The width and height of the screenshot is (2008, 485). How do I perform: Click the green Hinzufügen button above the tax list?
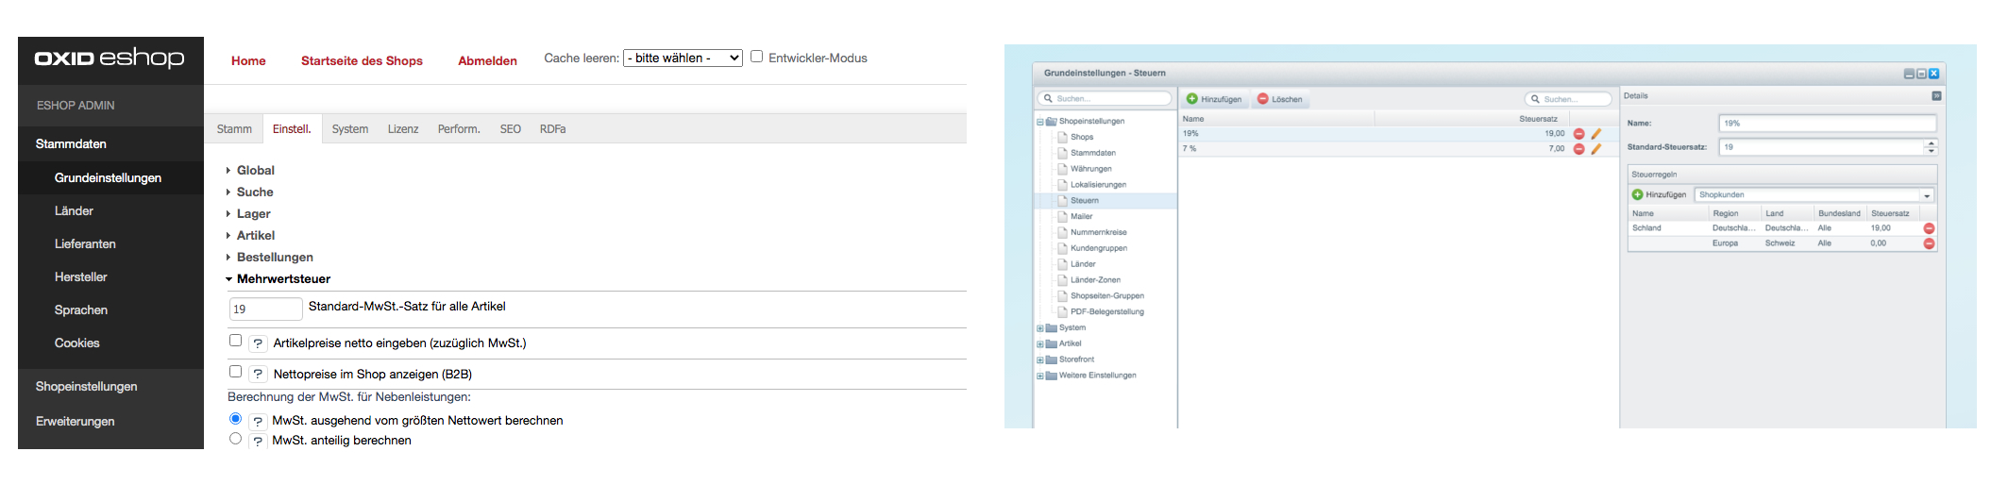tap(1214, 99)
